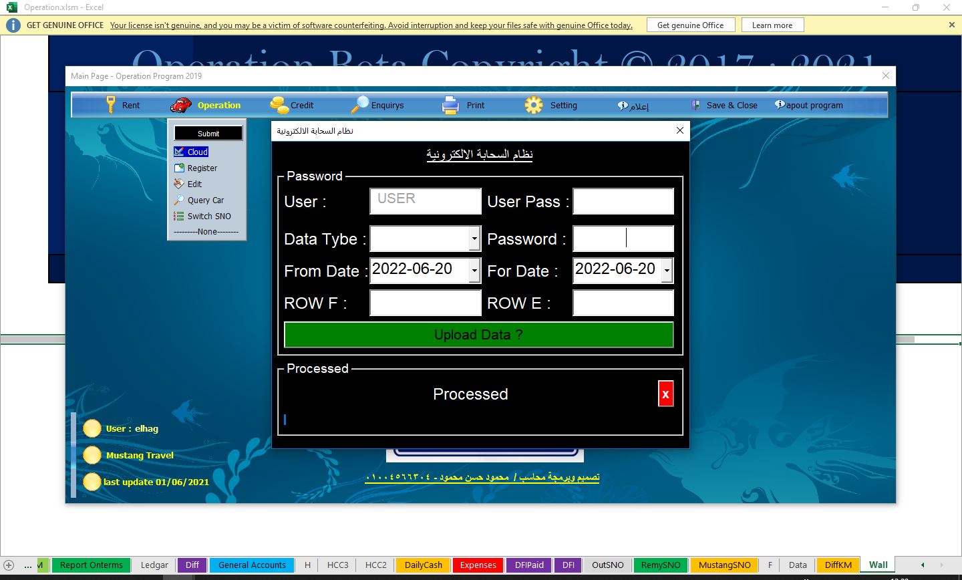This screenshot has width=962, height=580.
Task: Click the apout program info icon
Action: click(x=779, y=105)
